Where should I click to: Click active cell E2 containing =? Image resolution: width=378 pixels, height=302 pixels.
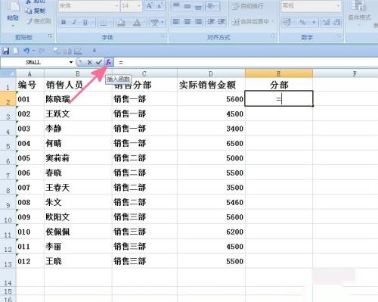click(x=279, y=98)
